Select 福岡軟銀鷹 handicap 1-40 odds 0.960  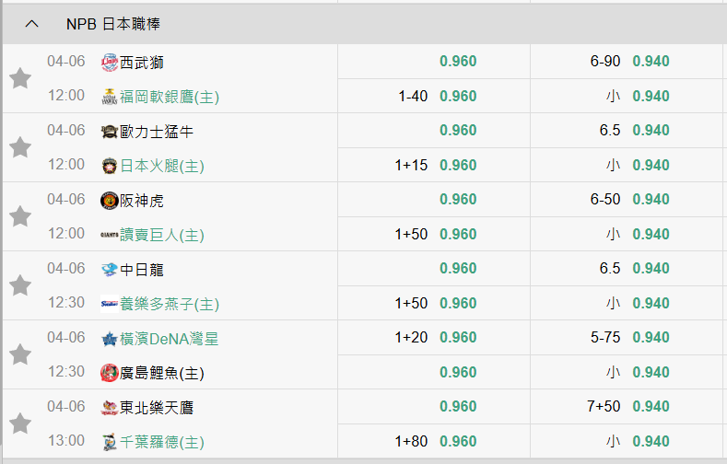(458, 96)
